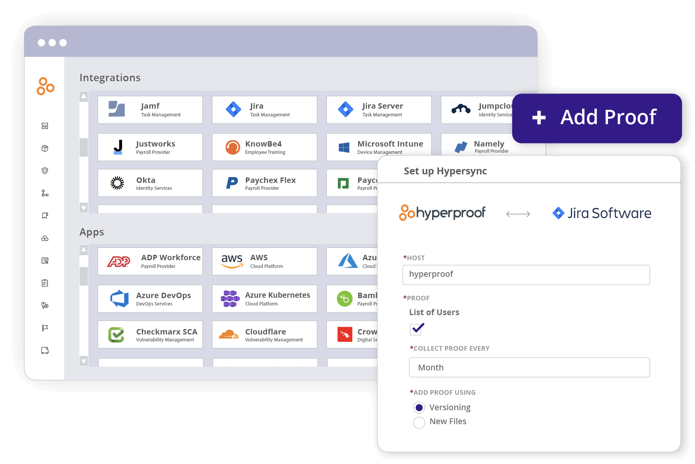Screen dimensions: 695x464
Task: Click the Checkmarx green check logo
Action: pos(116,335)
